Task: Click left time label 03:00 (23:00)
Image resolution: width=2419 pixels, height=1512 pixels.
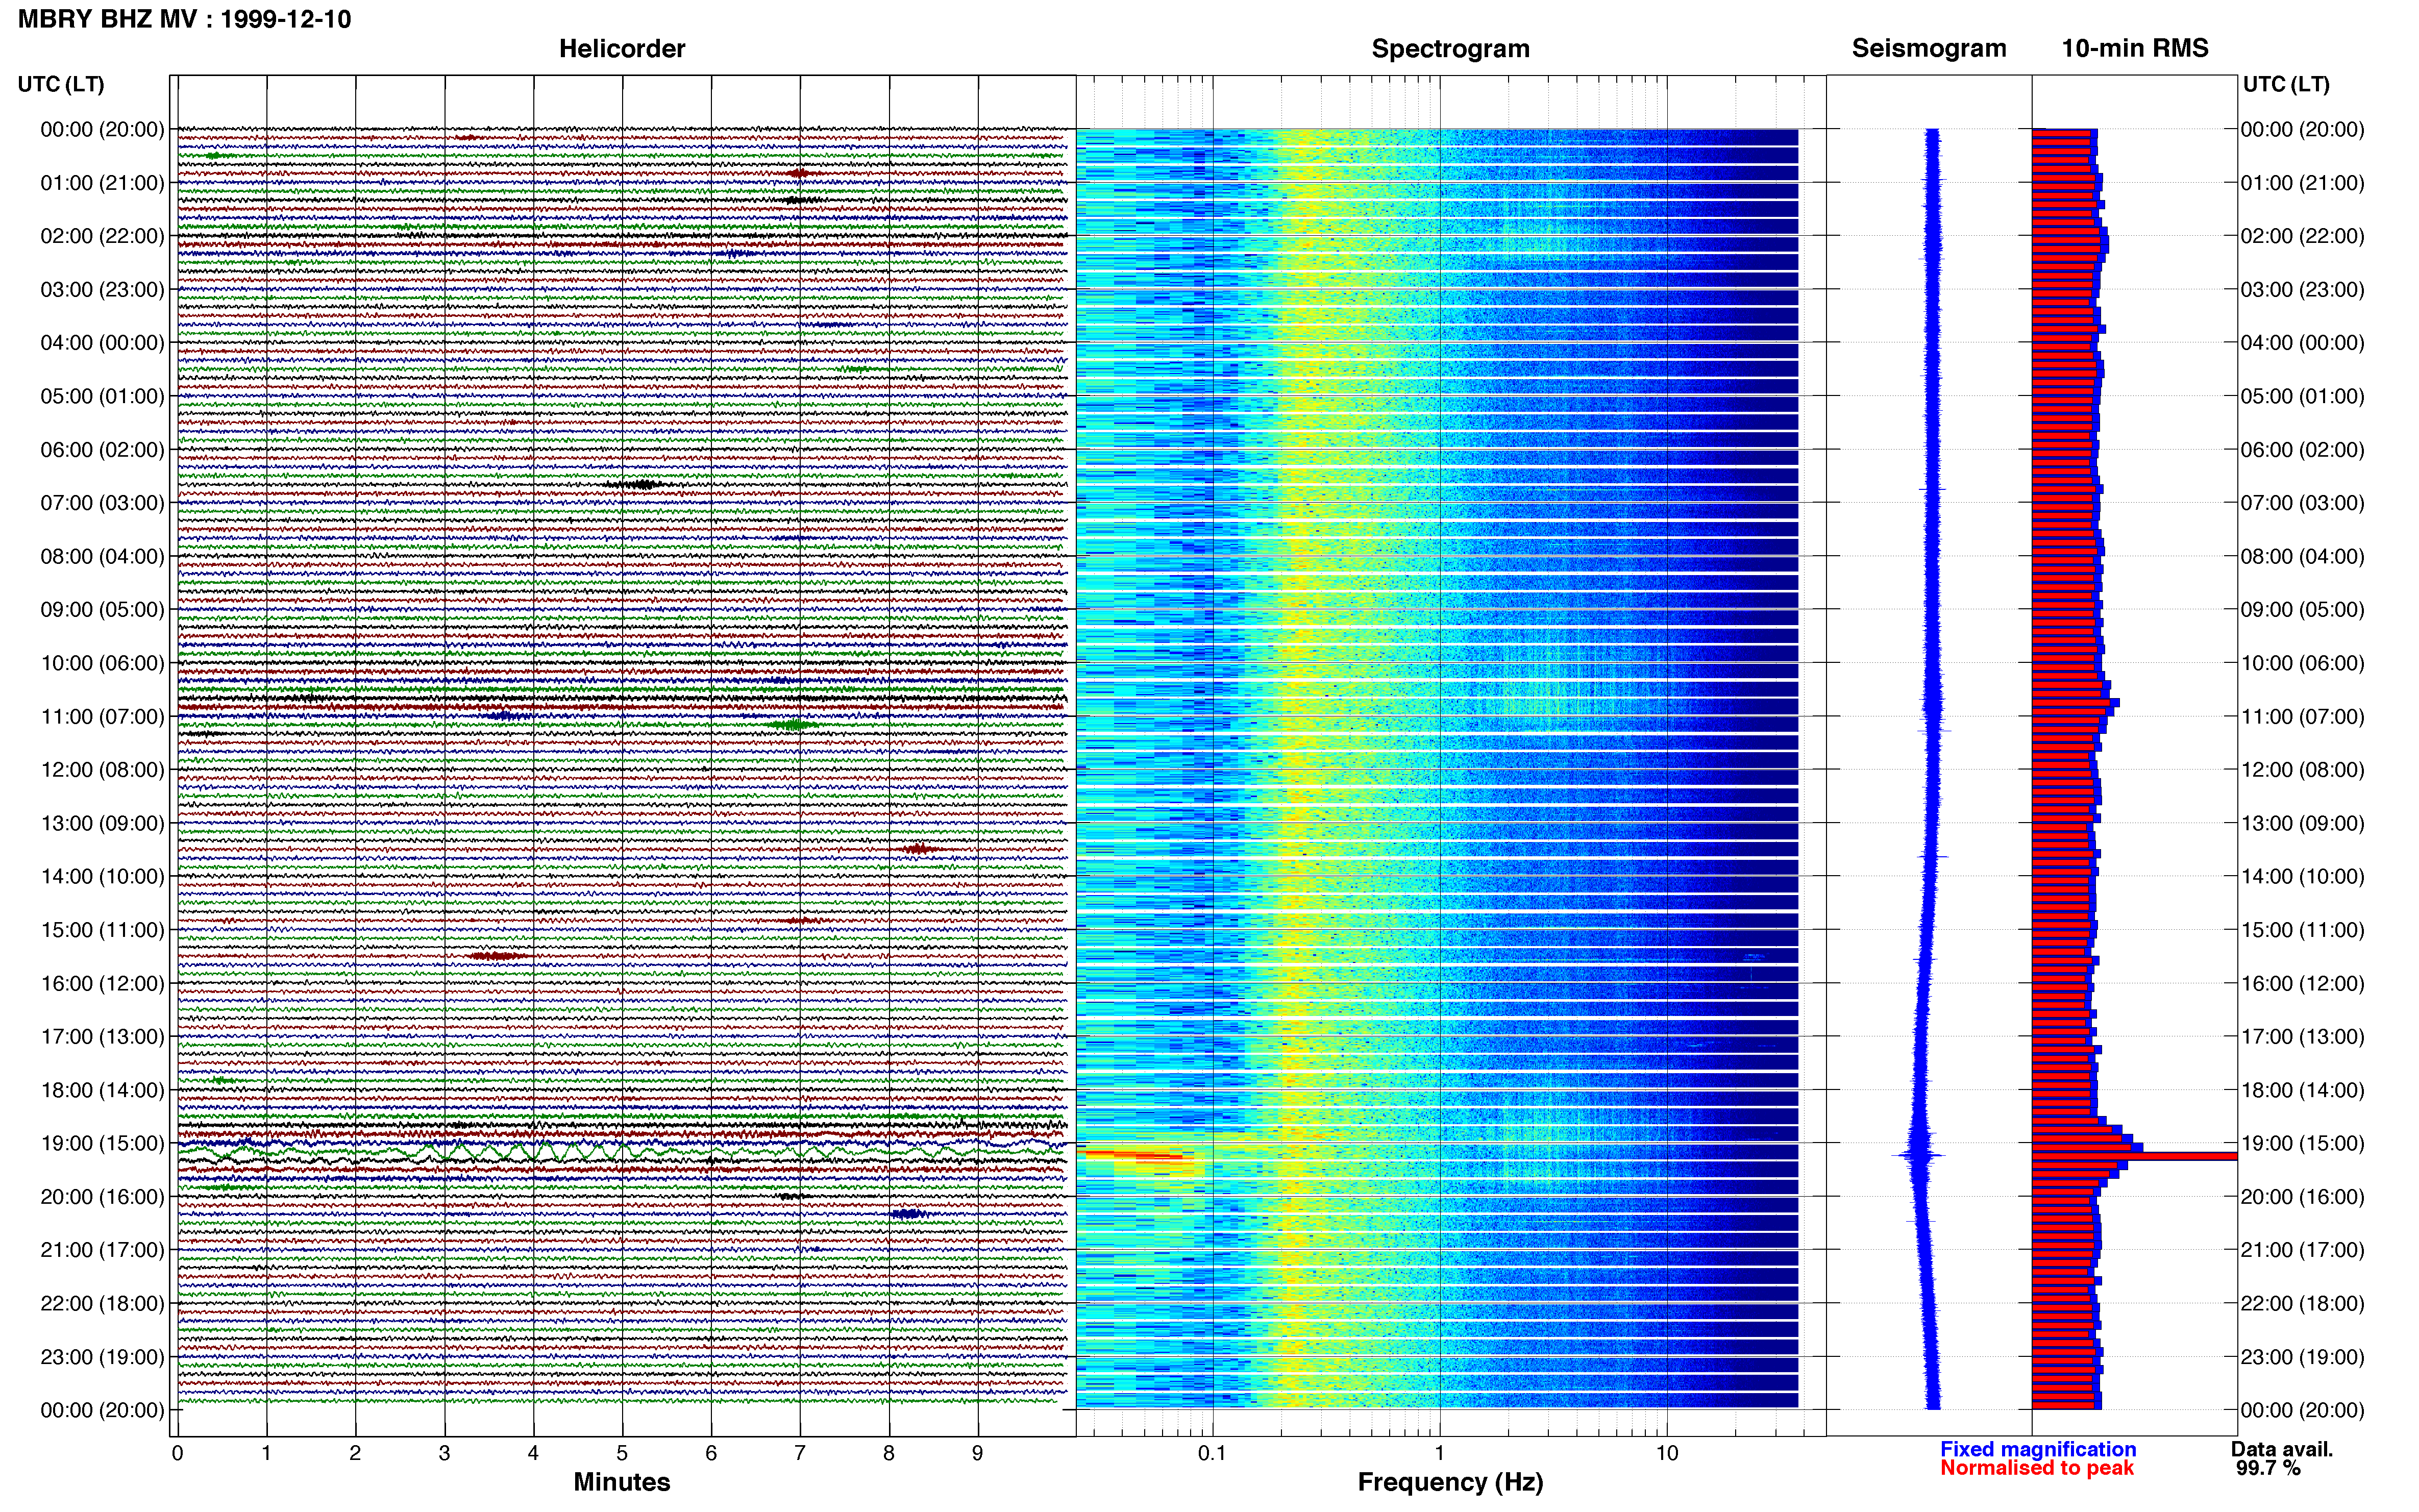Action: click(x=102, y=290)
